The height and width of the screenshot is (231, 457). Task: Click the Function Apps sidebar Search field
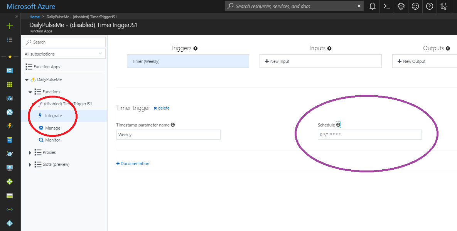(x=64, y=42)
